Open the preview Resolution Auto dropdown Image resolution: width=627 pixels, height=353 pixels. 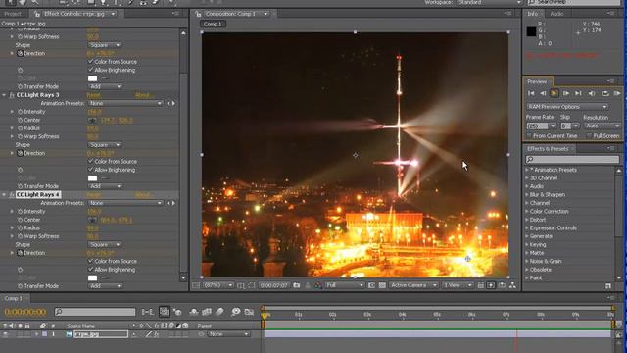(x=603, y=126)
